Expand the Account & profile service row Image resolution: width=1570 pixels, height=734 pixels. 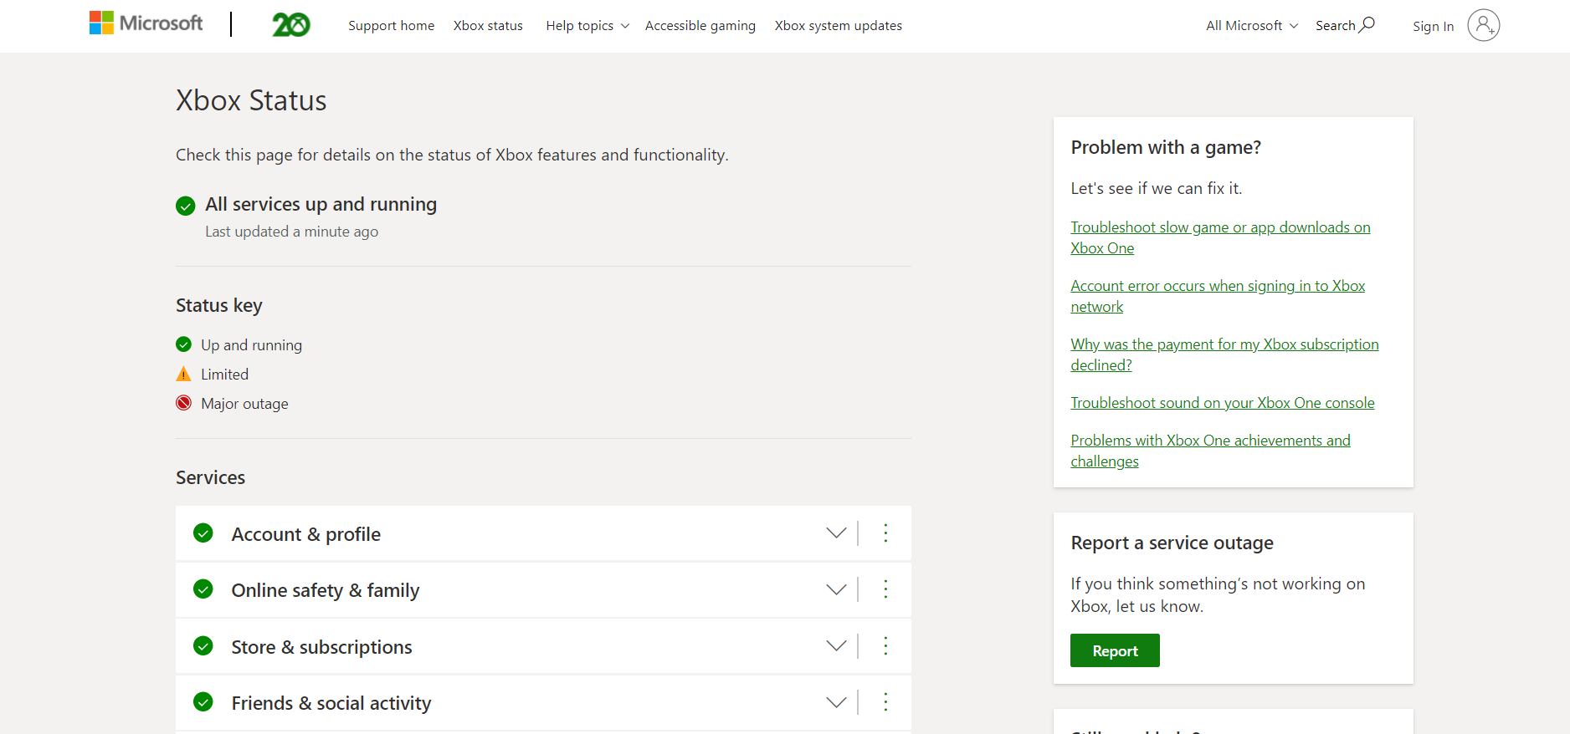pos(836,533)
